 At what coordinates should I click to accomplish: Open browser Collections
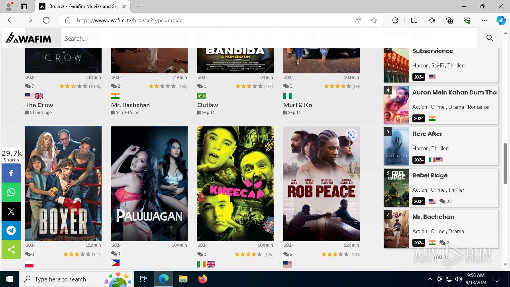click(x=449, y=20)
